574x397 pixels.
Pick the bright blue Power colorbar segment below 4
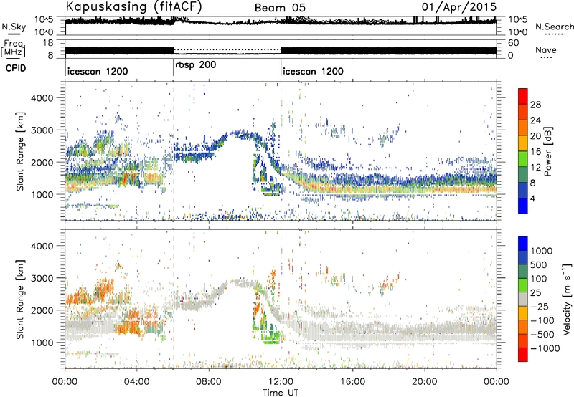523,206
